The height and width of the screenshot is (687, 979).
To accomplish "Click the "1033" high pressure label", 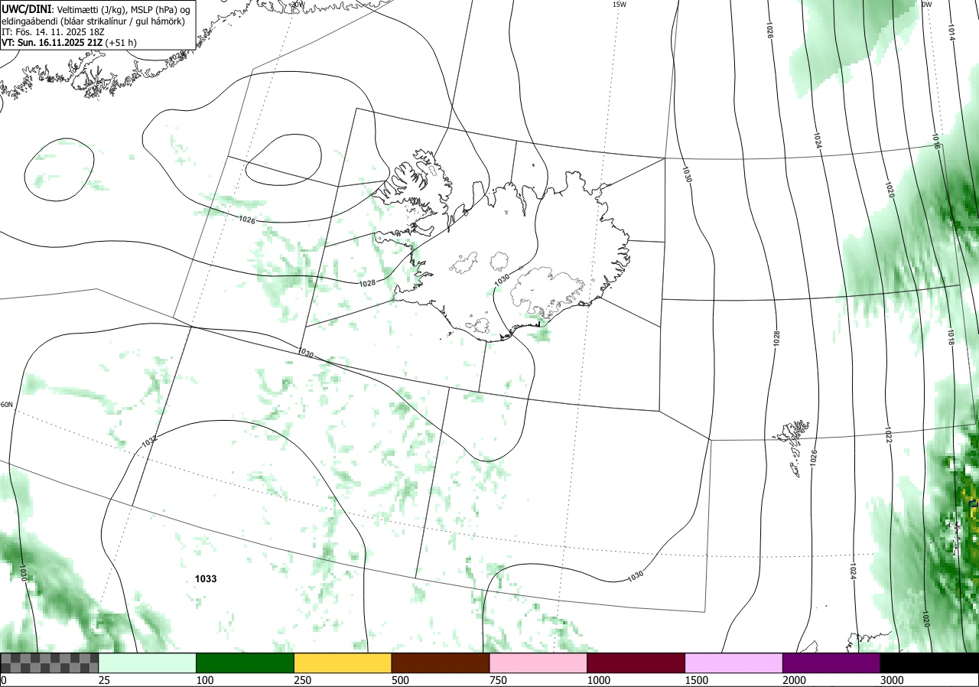I will pyautogui.click(x=206, y=579).
